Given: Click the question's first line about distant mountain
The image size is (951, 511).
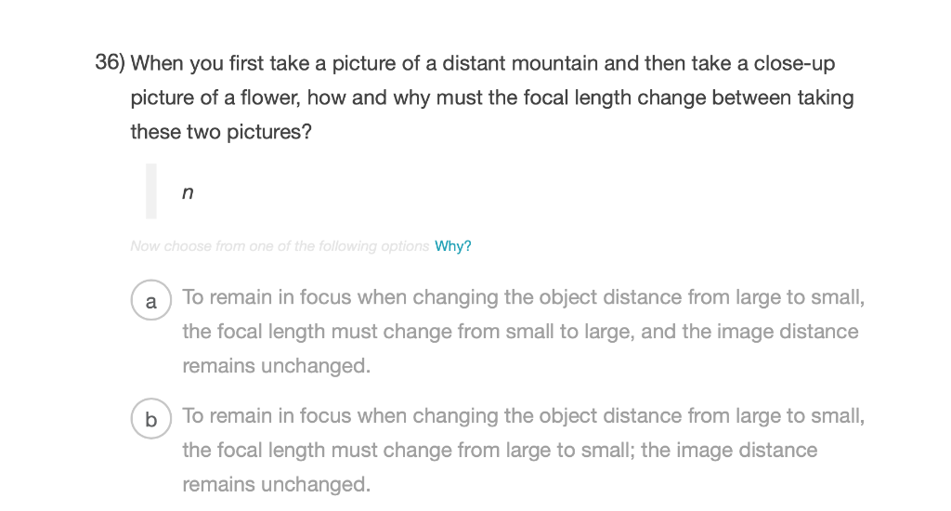Looking at the screenshot, I should tap(483, 63).
